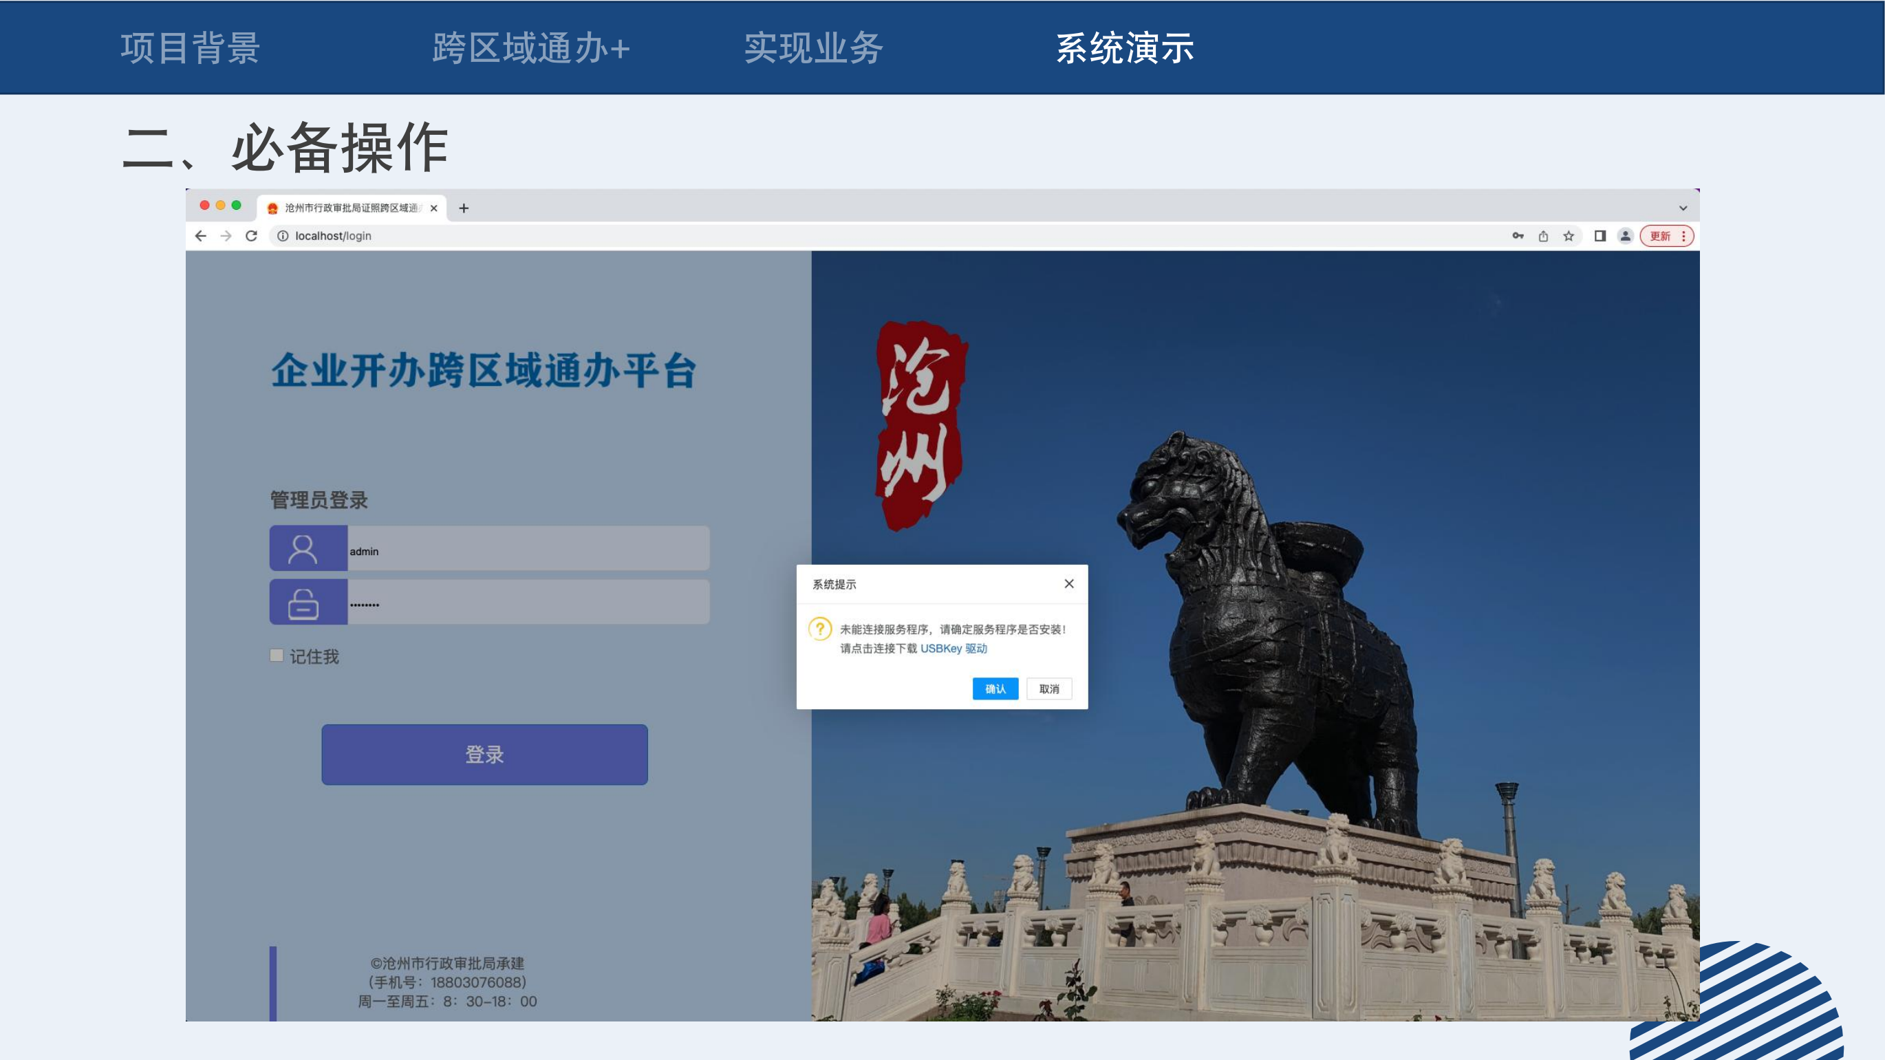Click the browser back arrow
The image size is (1885, 1060).
tap(200, 235)
